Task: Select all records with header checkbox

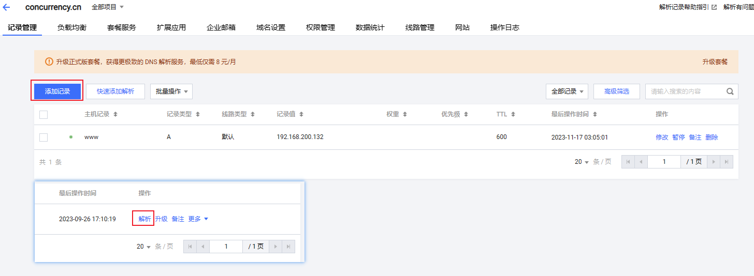Action: click(x=44, y=115)
